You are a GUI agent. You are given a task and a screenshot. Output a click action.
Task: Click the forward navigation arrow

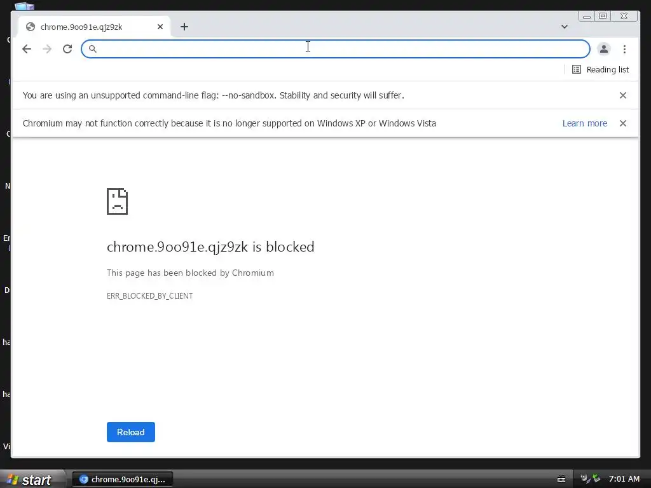pyautogui.click(x=47, y=49)
